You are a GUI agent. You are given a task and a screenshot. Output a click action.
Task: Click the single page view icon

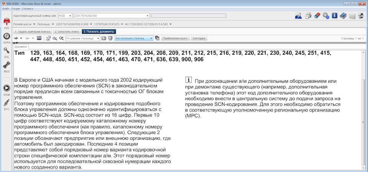coord(104,38)
